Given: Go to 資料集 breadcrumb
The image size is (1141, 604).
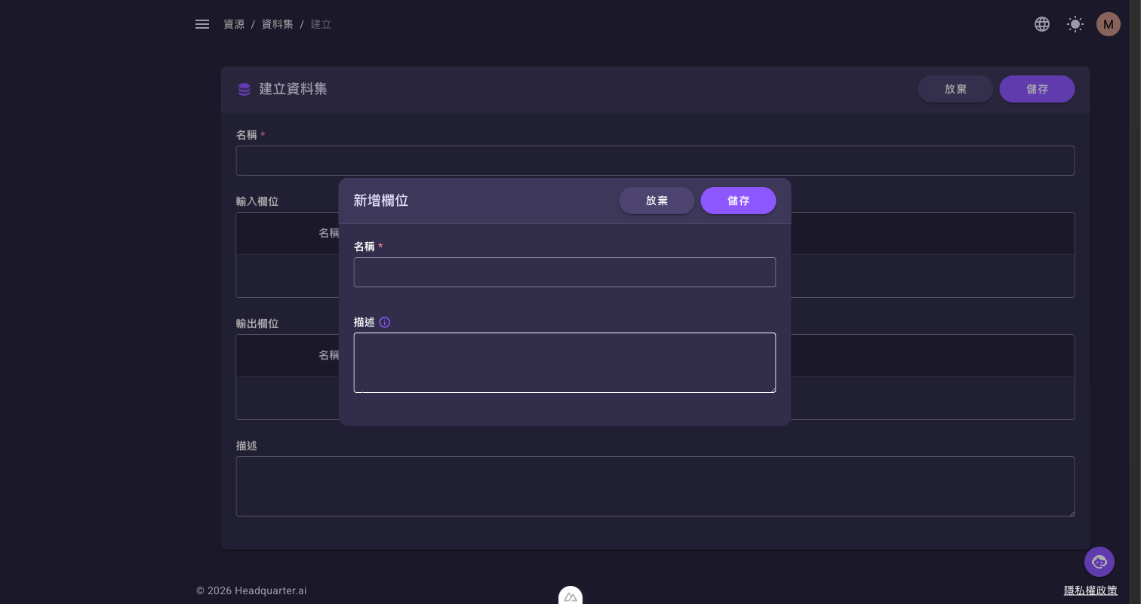Looking at the screenshot, I should point(278,24).
